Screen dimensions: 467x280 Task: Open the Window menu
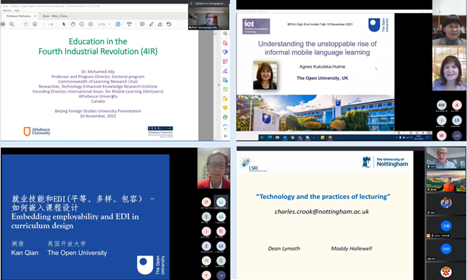click(7, 11)
